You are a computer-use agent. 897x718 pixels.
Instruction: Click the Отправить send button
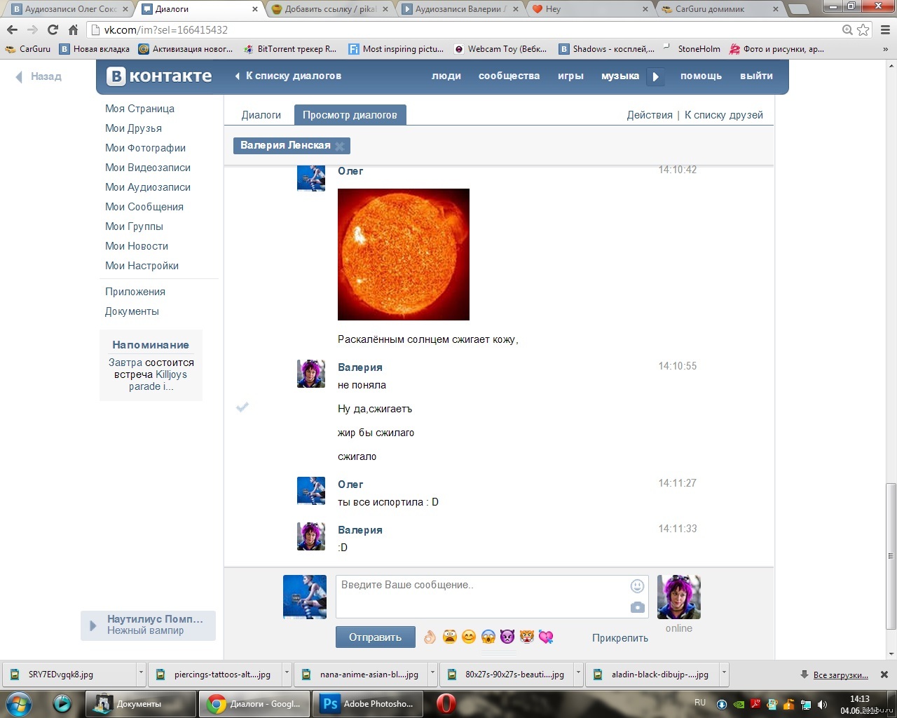[376, 637]
